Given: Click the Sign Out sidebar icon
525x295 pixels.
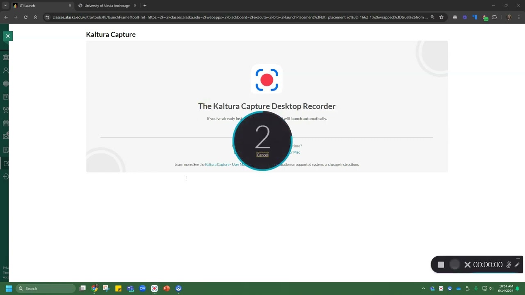Looking at the screenshot, I should 6,177.
